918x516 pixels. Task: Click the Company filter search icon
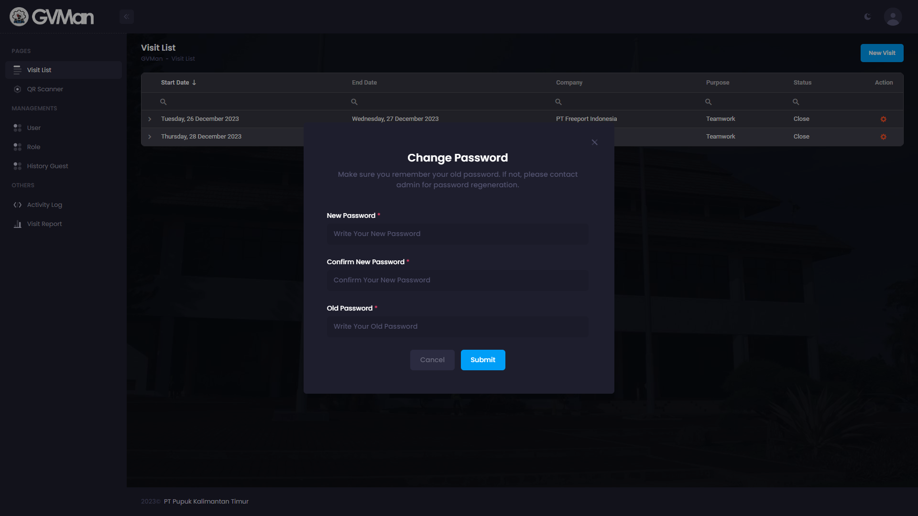[x=558, y=102]
